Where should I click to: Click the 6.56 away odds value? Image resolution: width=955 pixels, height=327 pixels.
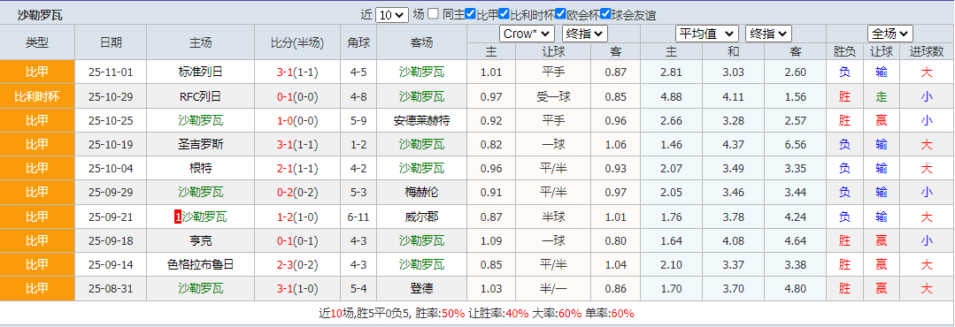tap(796, 145)
